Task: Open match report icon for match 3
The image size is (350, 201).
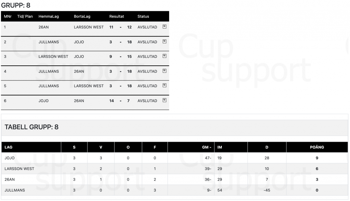Action: 164,56
